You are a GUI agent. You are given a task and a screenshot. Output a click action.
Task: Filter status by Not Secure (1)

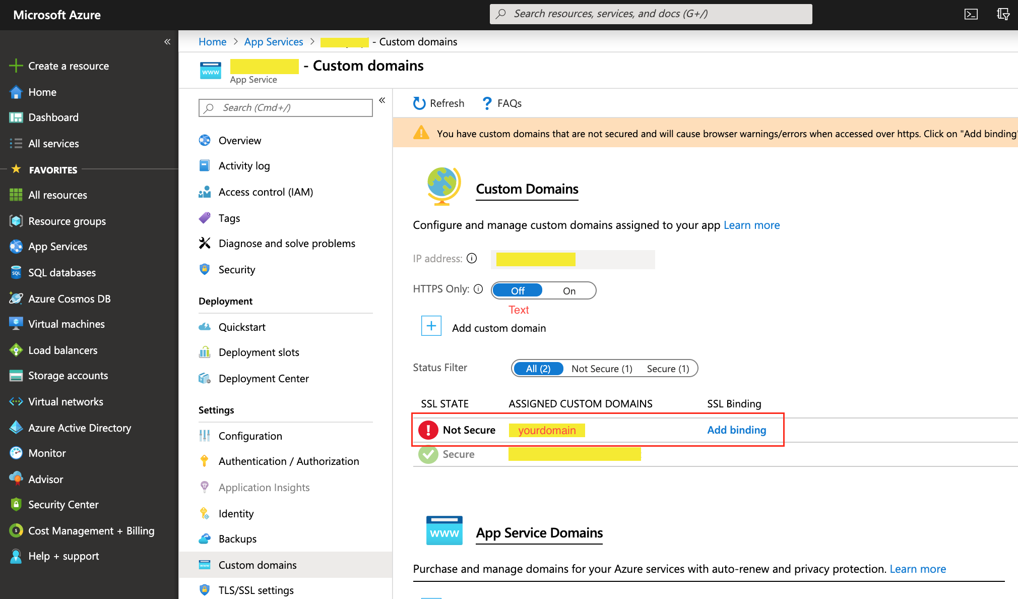[x=602, y=369]
